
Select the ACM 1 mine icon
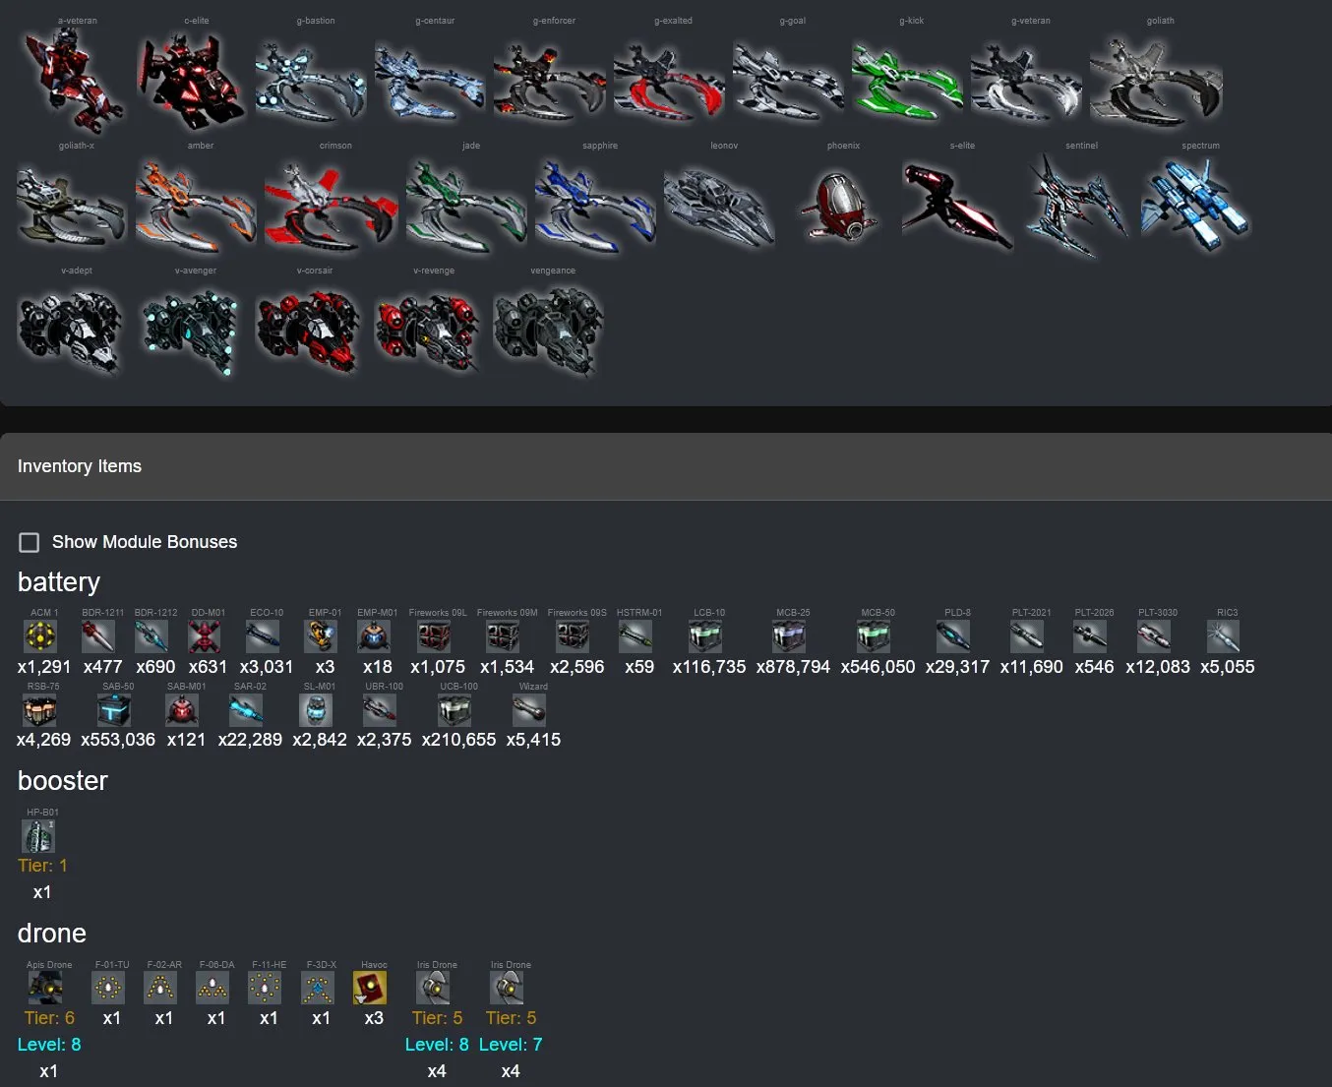(x=40, y=636)
